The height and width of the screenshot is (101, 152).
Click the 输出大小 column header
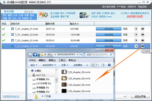[x=82, y=24]
